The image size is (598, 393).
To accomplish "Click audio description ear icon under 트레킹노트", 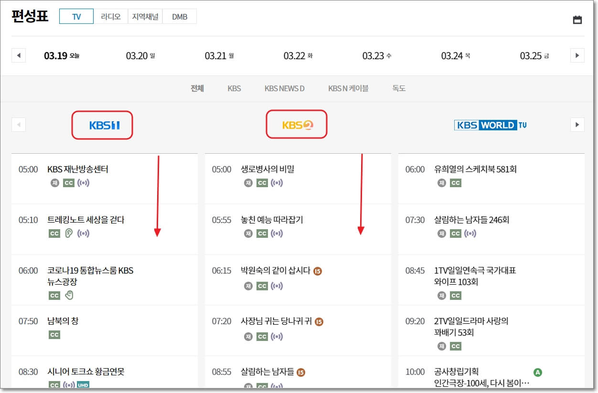I will [x=69, y=234].
